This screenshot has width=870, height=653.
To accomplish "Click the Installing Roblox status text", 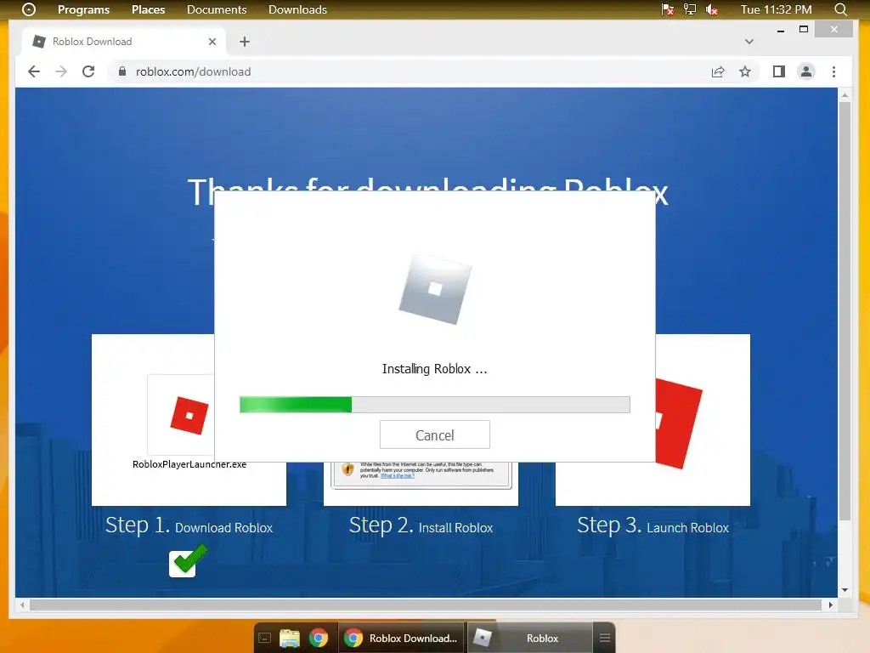I will click(434, 369).
